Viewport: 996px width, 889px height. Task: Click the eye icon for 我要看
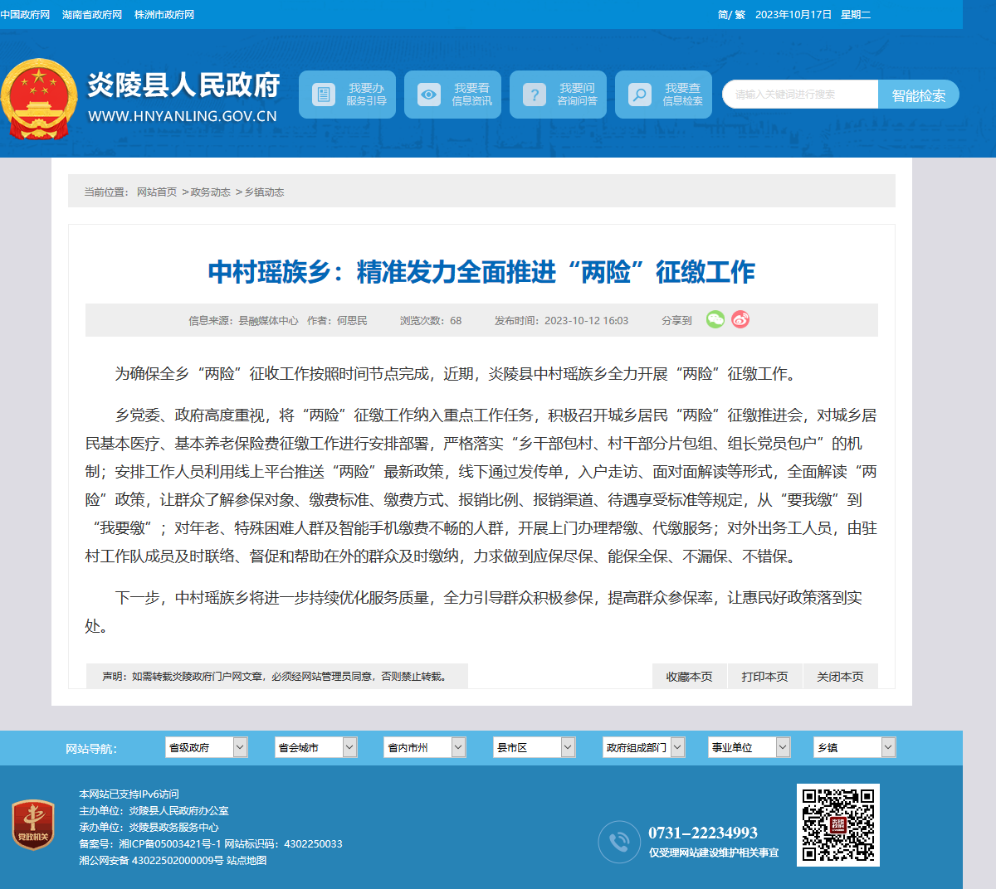(428, 95)
